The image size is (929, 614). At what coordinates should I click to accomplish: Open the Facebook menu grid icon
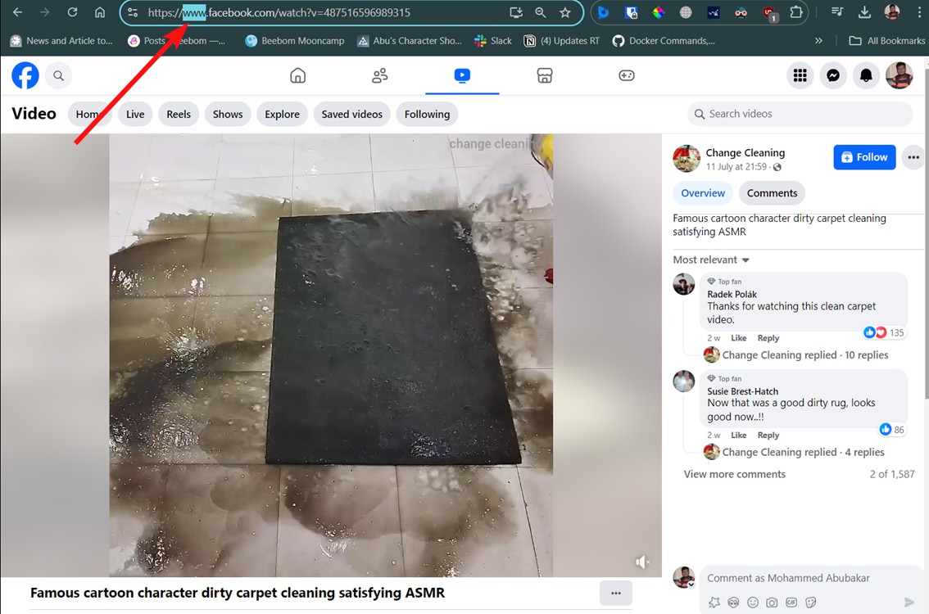coord(800,76)
